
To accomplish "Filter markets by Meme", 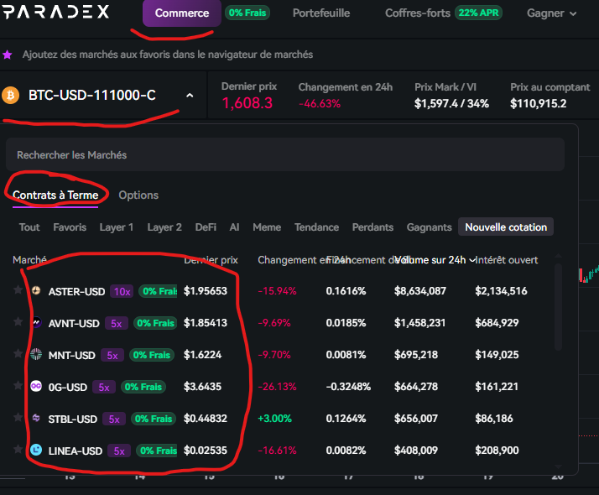I will [267, 227].
